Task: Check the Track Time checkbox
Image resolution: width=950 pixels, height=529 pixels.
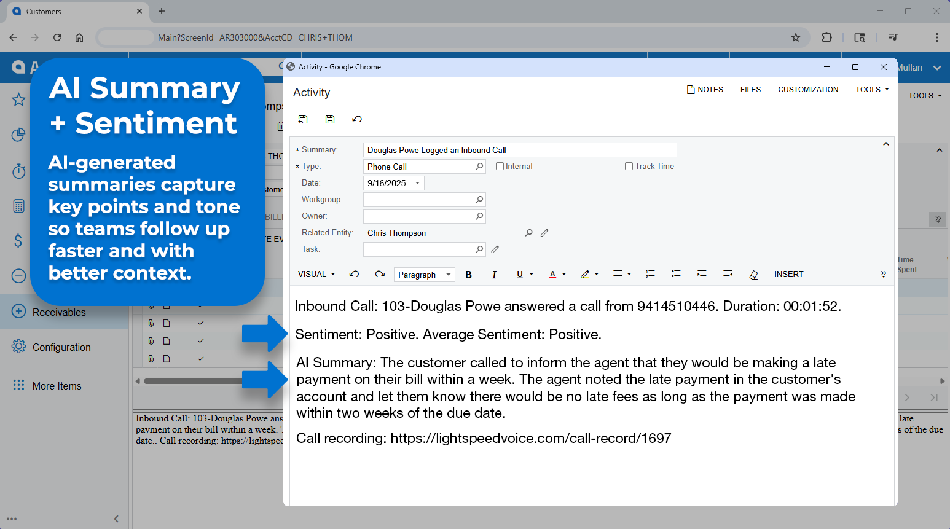Action: (629, 167)
